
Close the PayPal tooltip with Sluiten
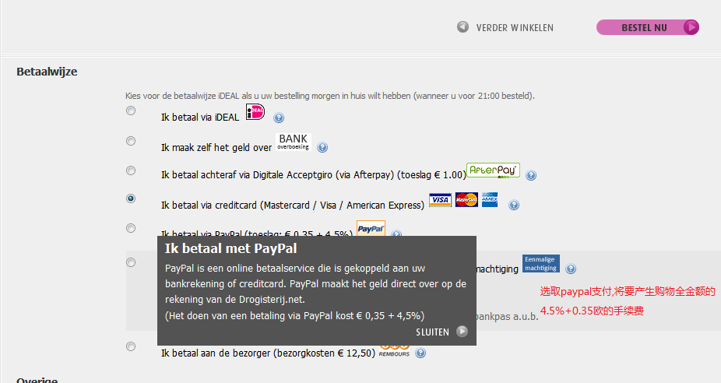pos(441,332)
